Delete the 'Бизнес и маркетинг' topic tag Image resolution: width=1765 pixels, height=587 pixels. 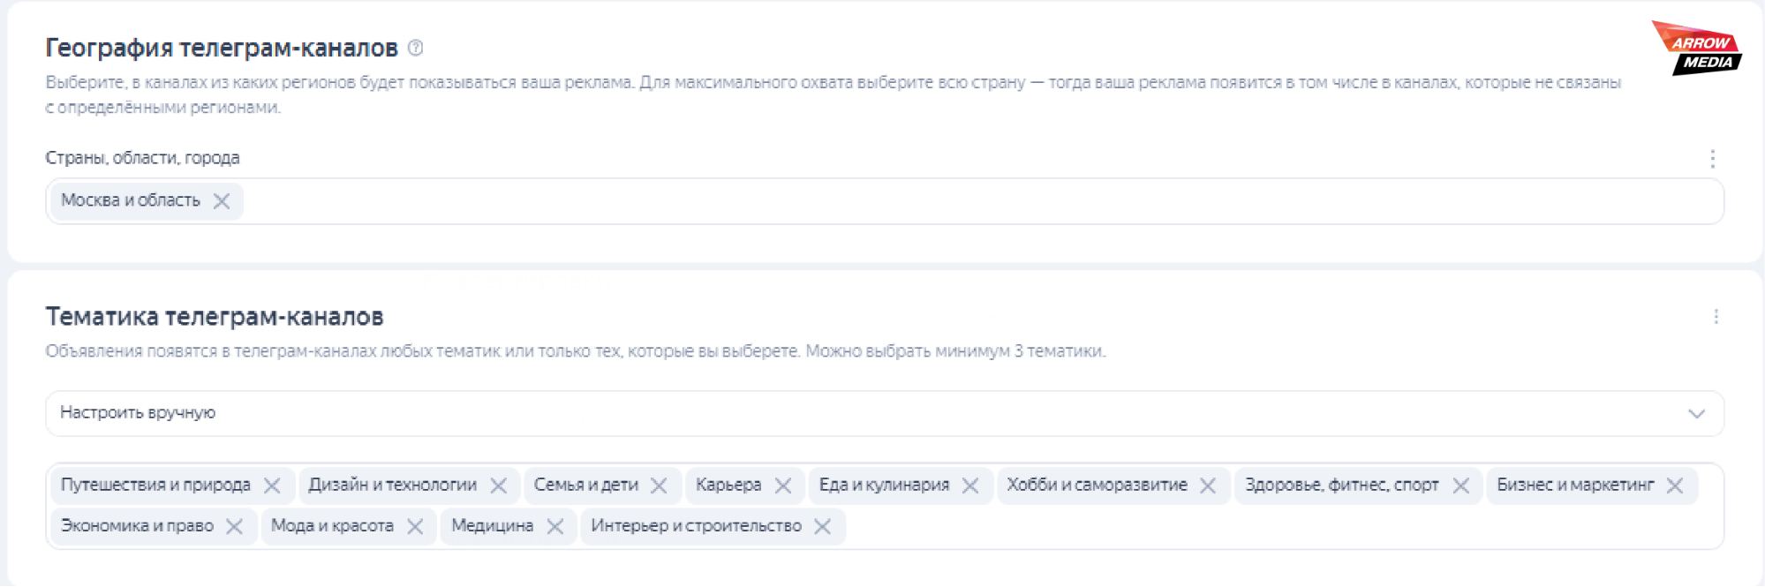(1675, 485)
